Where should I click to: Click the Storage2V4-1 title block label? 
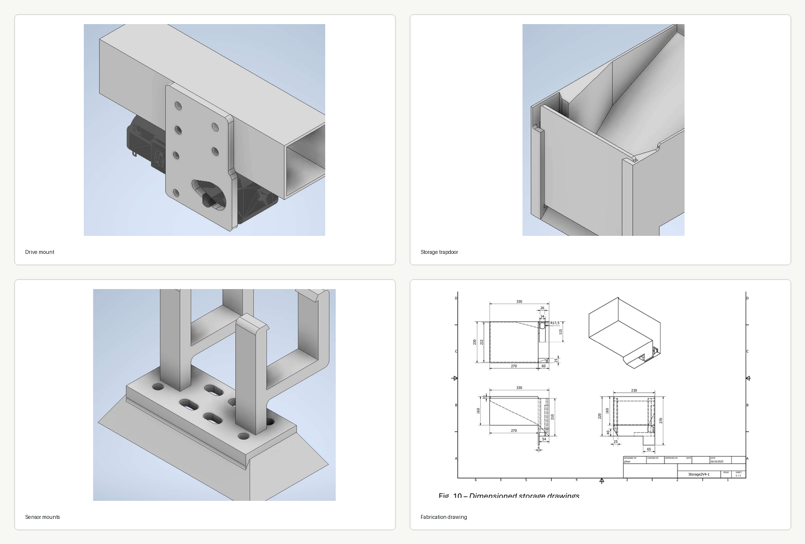click(699, 474)
